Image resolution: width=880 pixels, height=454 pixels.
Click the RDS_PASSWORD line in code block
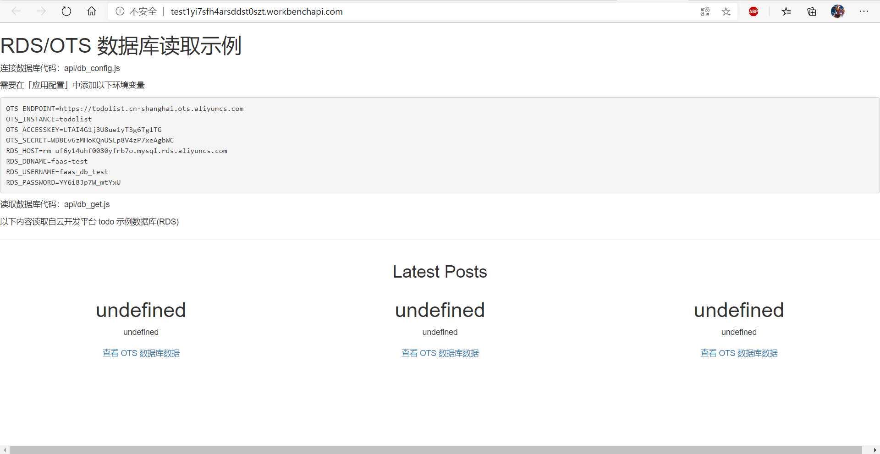(63, 182)
